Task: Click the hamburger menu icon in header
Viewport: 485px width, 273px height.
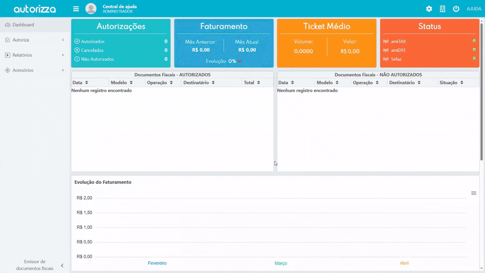Action: (76, 9)
